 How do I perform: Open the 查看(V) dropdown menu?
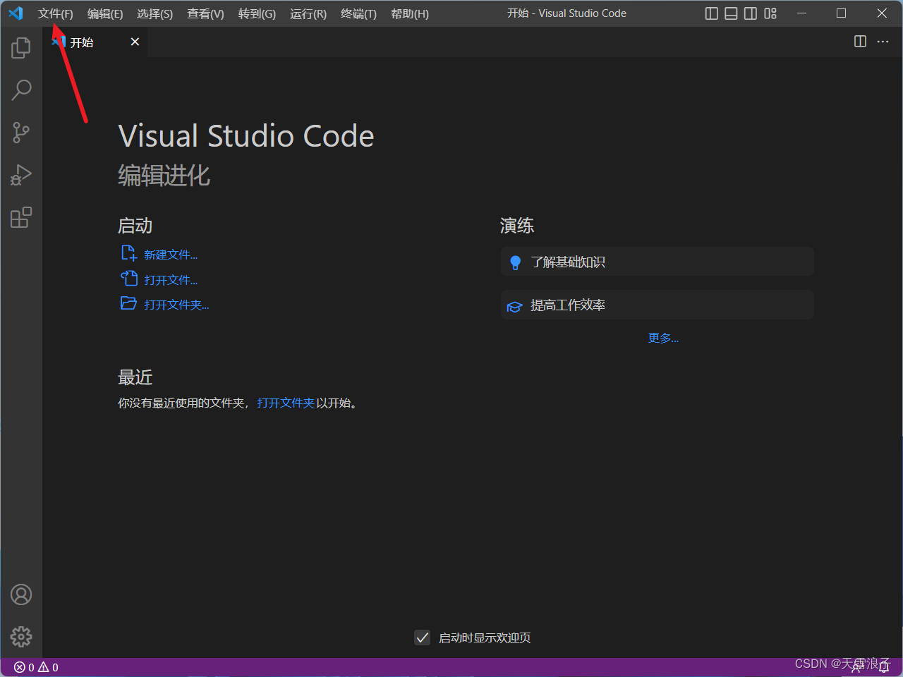[205, 13]
